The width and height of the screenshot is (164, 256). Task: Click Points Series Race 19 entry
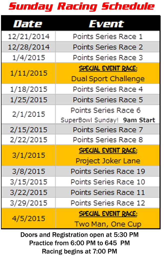pyautogui.click(x=108, y=171)
